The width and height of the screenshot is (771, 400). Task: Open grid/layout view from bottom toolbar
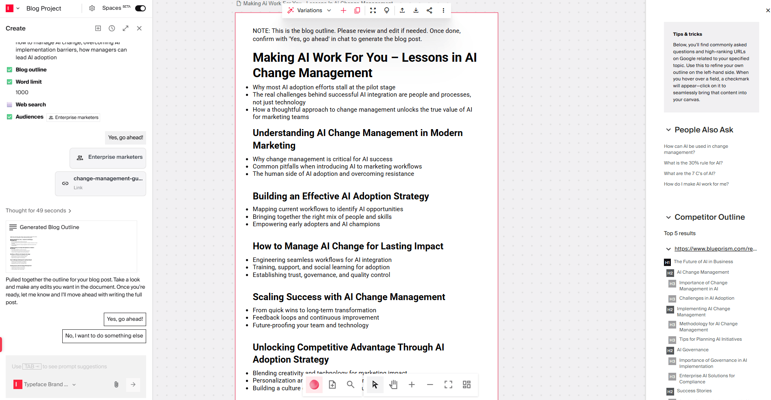(x=467, y=385)
